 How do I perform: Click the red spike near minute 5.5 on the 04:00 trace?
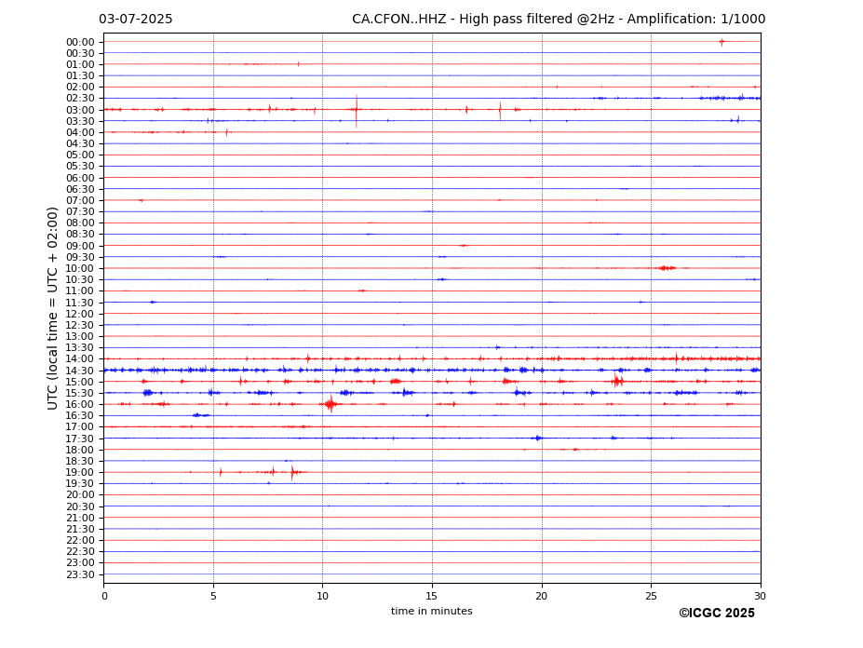[226, 132]
